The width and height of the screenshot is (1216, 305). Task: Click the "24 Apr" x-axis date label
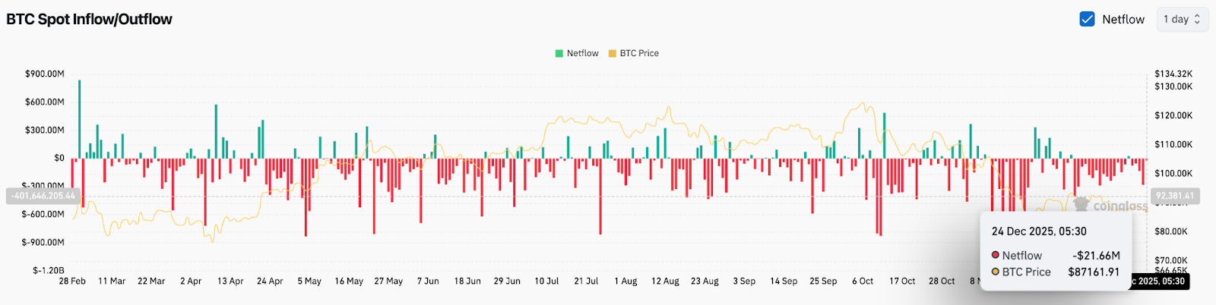point(270,281)
